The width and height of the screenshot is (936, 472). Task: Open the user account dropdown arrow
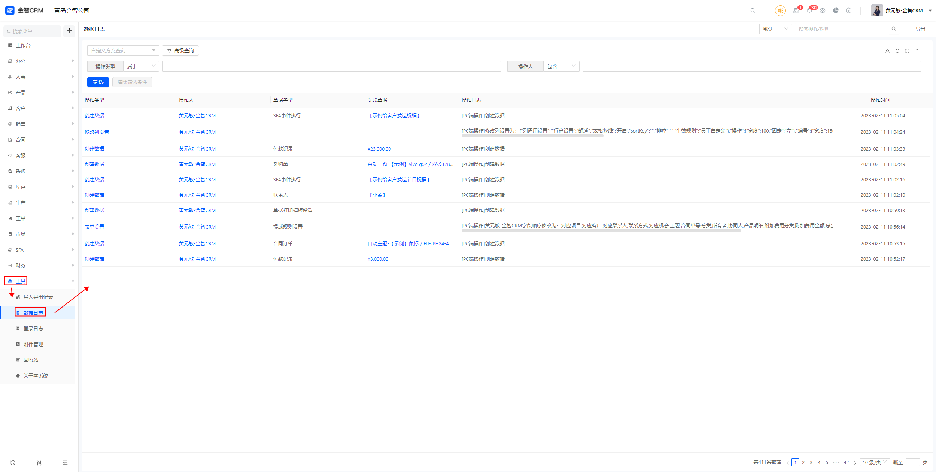coord(930,10)
